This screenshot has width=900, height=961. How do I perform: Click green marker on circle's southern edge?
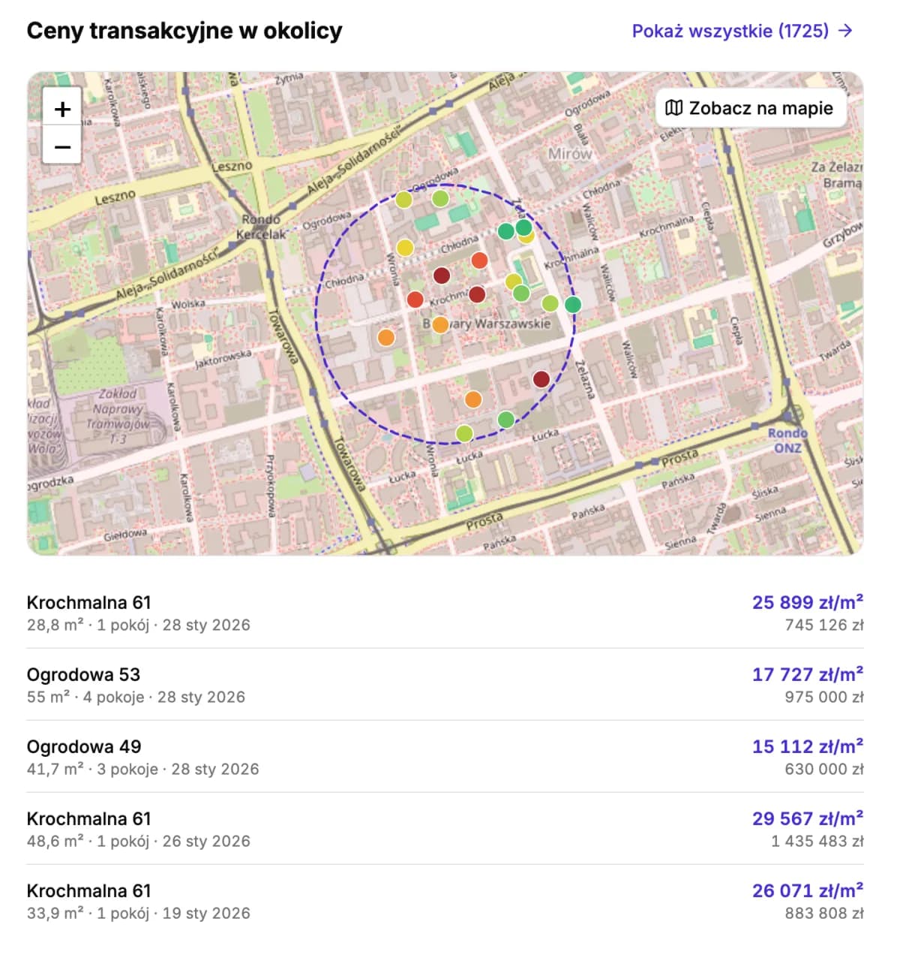[506, 419]
